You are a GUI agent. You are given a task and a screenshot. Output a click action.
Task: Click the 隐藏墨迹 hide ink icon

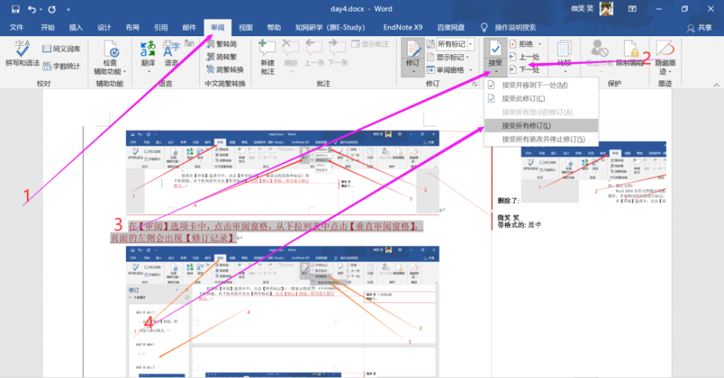coord(665,48)
